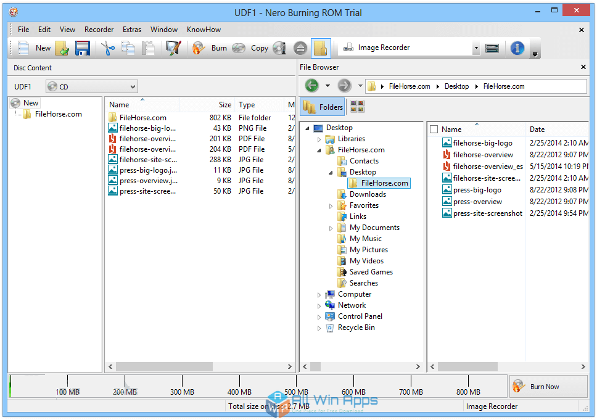Open the Recorder menu
The height and width of the screenshot is (420, 597).
[x=99, y=30]
